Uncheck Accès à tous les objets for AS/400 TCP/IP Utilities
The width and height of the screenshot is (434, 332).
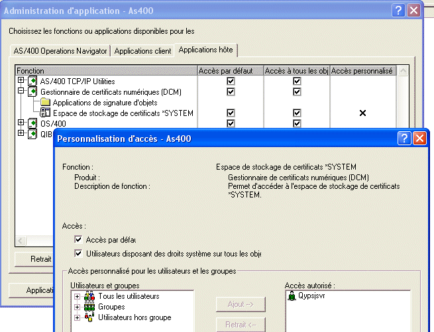coord(297,81)
